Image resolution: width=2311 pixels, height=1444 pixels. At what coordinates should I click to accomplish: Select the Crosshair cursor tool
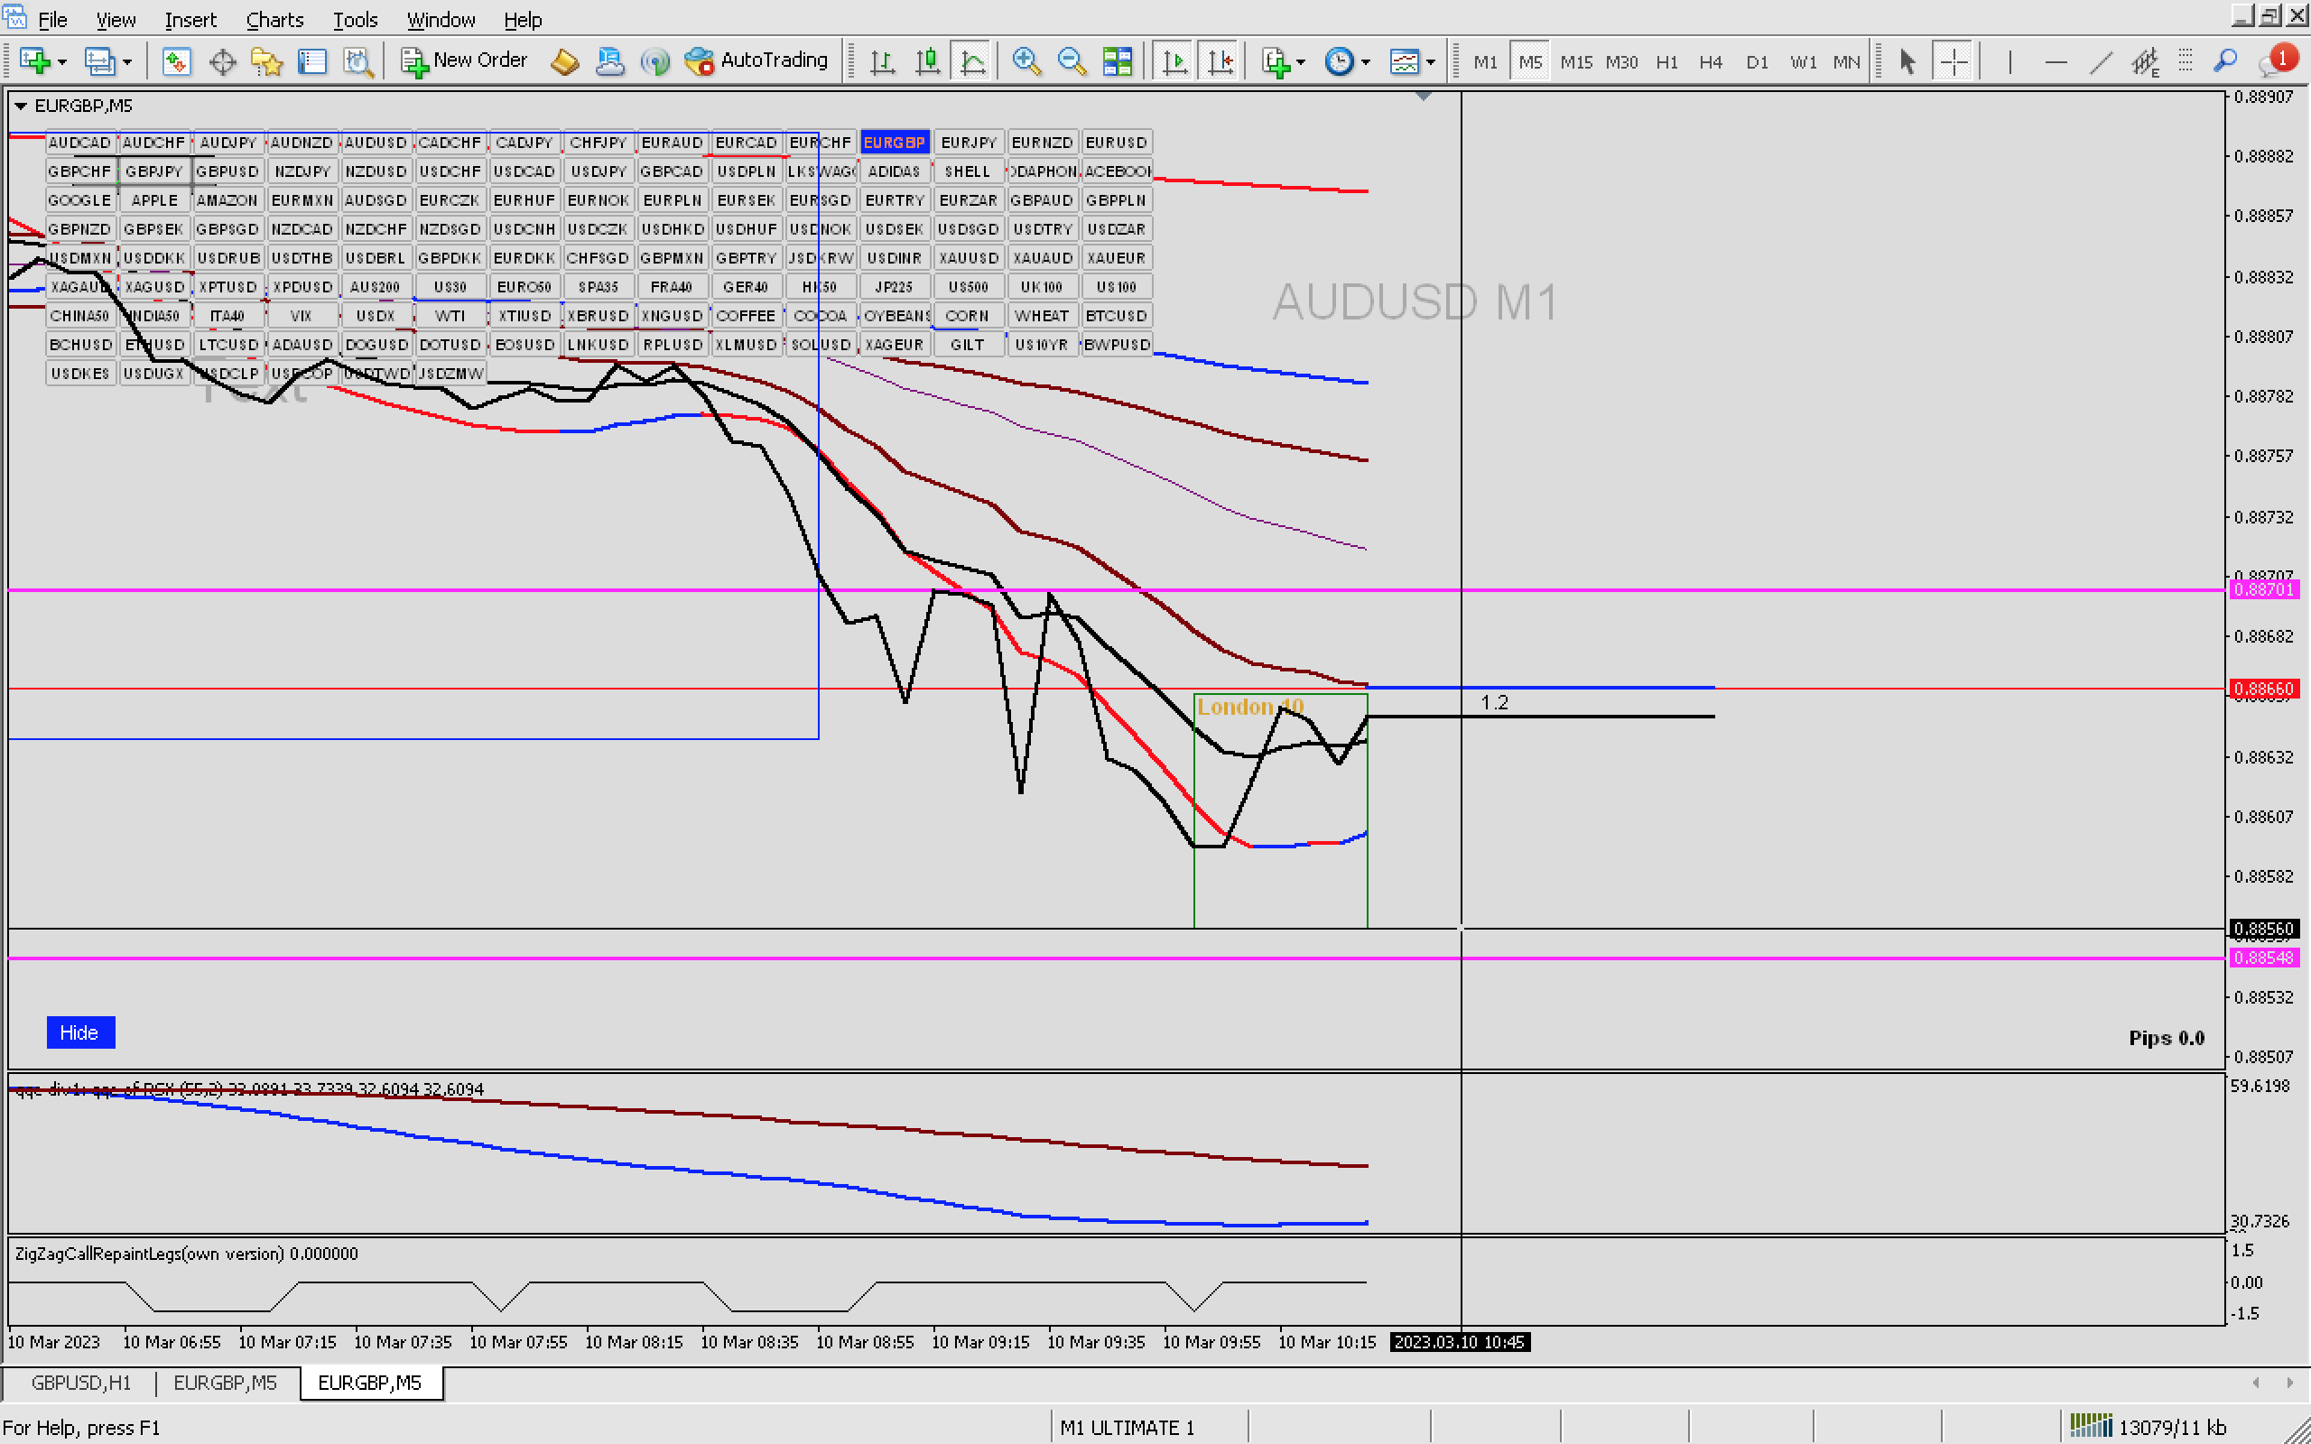(1953, 62)
